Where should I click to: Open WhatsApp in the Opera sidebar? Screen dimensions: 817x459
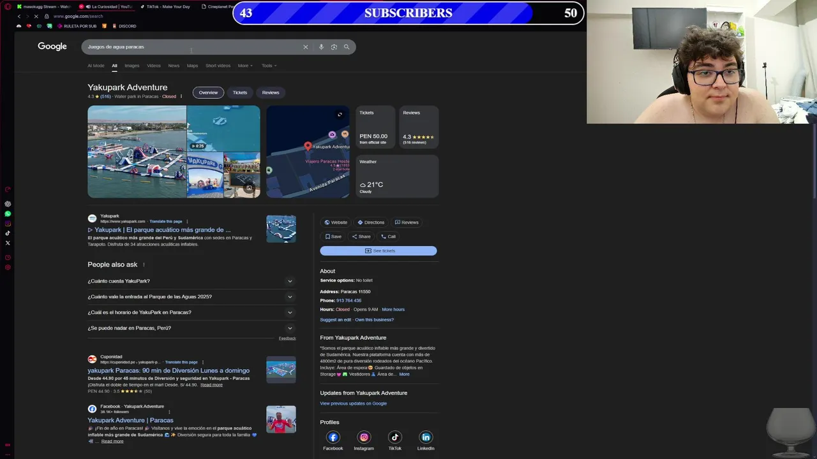(x=8, y=214)
